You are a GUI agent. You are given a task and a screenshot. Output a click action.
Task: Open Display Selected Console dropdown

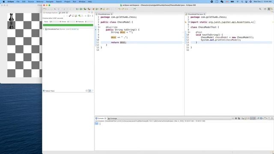pyautogui.click(x=263, y=118)
